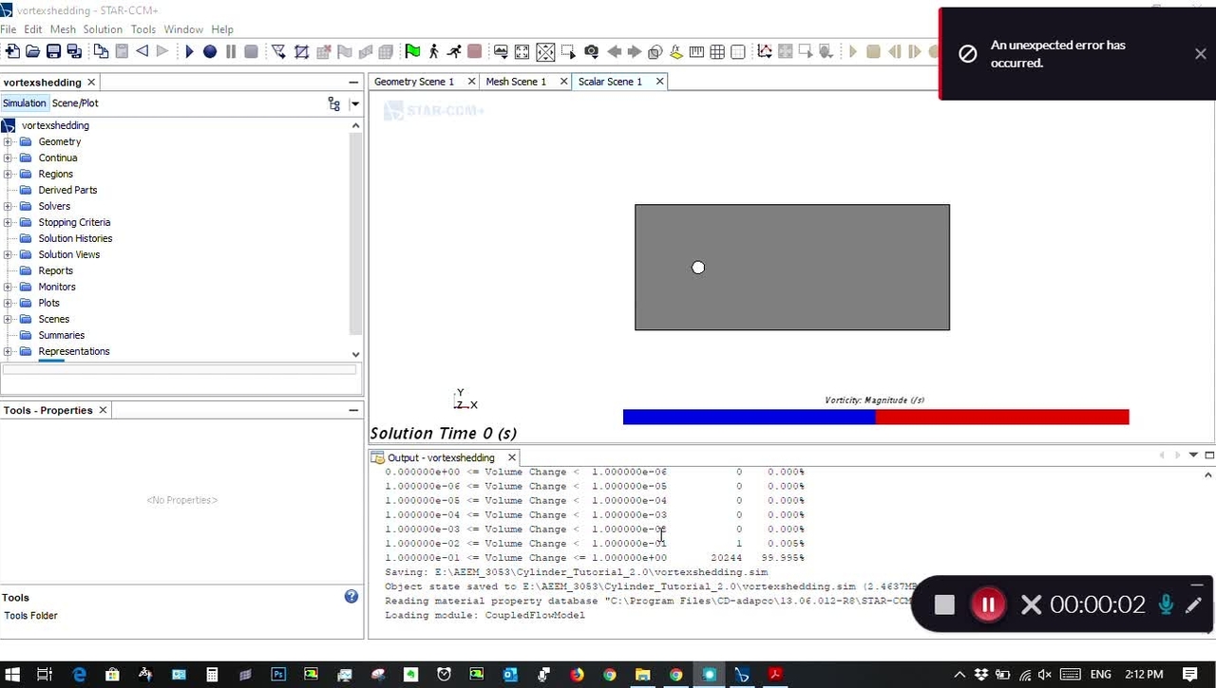Expand the Continua tree node
Image resolution: width=1216 pixels, height=688 pixels.
8,158
